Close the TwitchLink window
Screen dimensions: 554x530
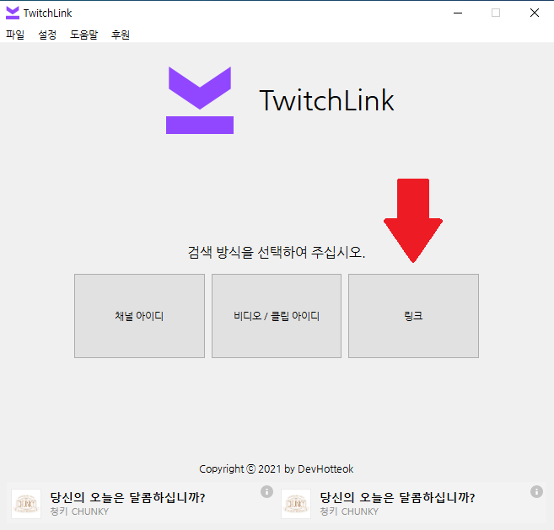(x=535, y=13)
